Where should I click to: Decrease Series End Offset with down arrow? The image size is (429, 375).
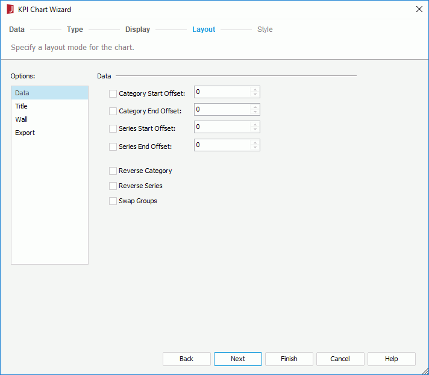tap(255, 148)
